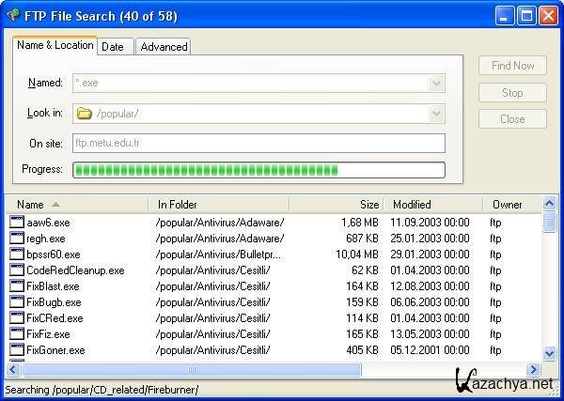The height and width of the screenshot is (401, 564).
Task: Sort the list by Size column
Action: (368, 204)
